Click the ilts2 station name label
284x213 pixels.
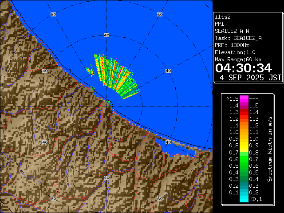222,16
